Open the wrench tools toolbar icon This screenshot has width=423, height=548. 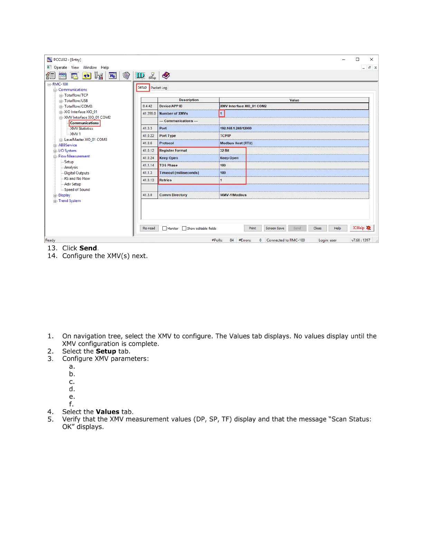(98, 75)
